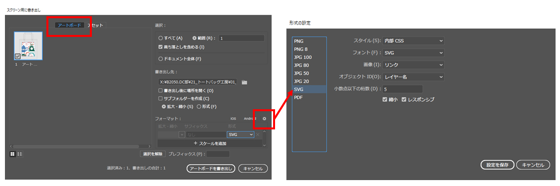Viewport: 560px width, 186px height.
Task: Remove the SVG scale row with X
Action: point(258,134)
